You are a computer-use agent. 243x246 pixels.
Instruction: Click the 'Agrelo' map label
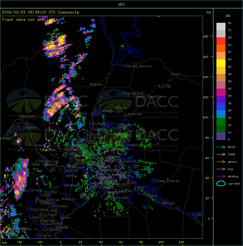[x=71, y=176]
